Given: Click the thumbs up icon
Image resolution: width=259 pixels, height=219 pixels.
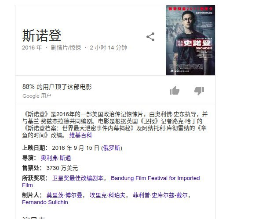Looking at the screenshot, I should click(x=175, y=91).
